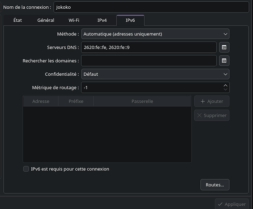Focus the Nom de la connexion field
The width and height of the screenshot is (253, 209).
(x=151, y=7)
